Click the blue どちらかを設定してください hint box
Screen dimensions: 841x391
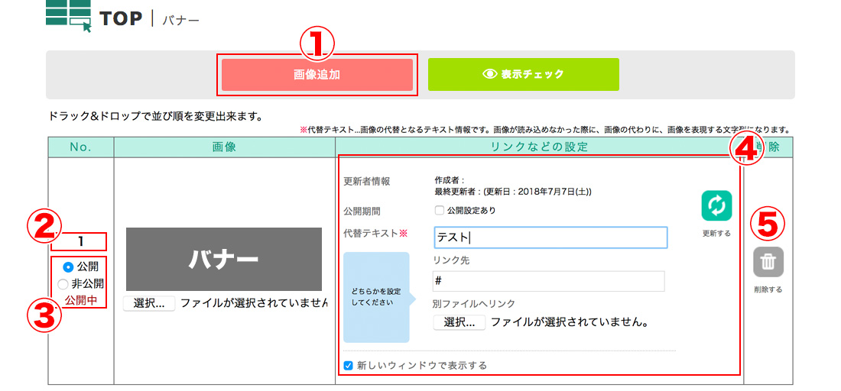pos(380,297)
